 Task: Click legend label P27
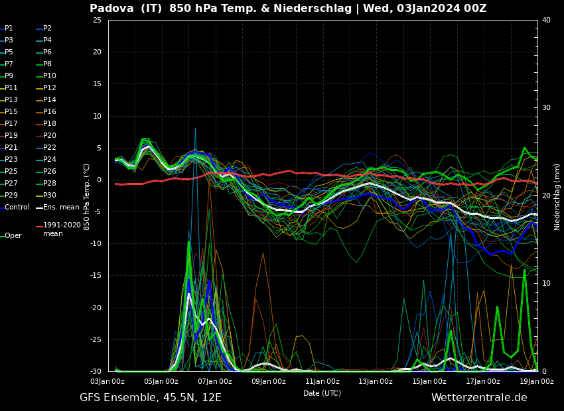9,183
